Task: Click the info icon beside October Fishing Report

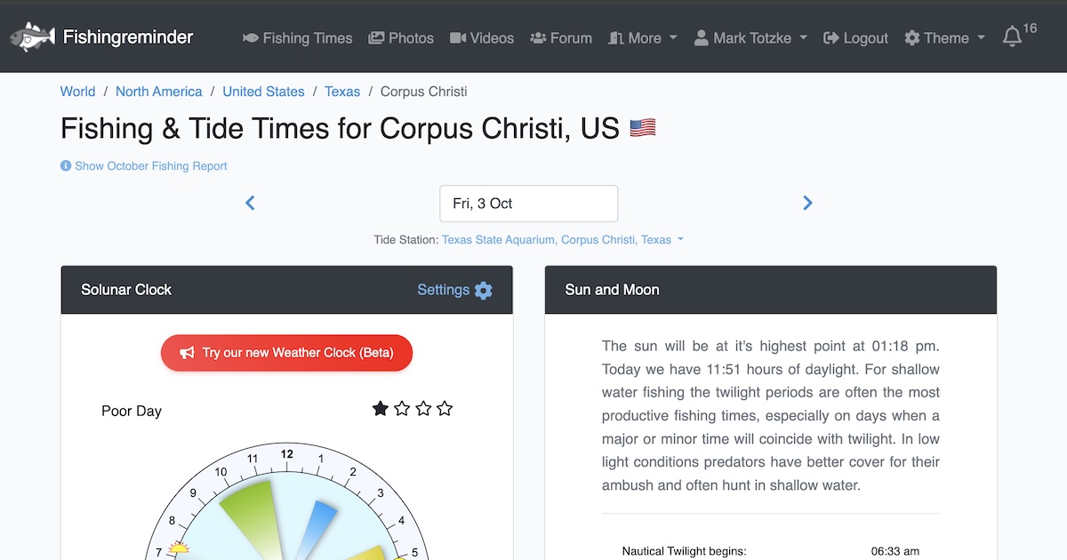Action: pyautogui.click(x=66, y=166)
